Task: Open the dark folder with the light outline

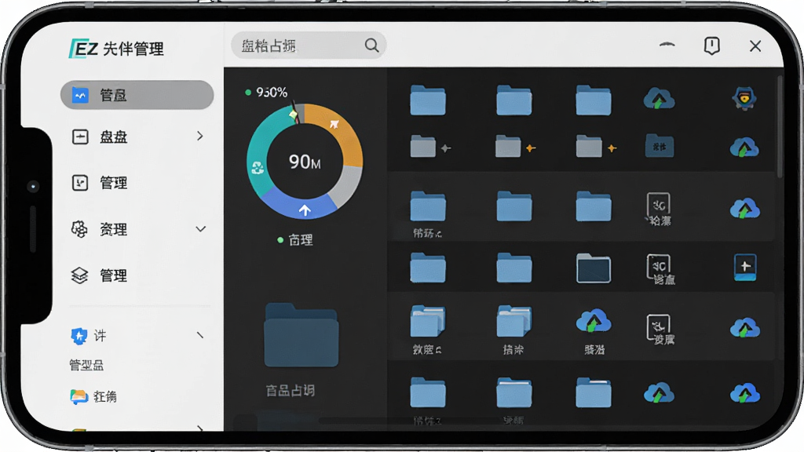Action: [594, 268]
